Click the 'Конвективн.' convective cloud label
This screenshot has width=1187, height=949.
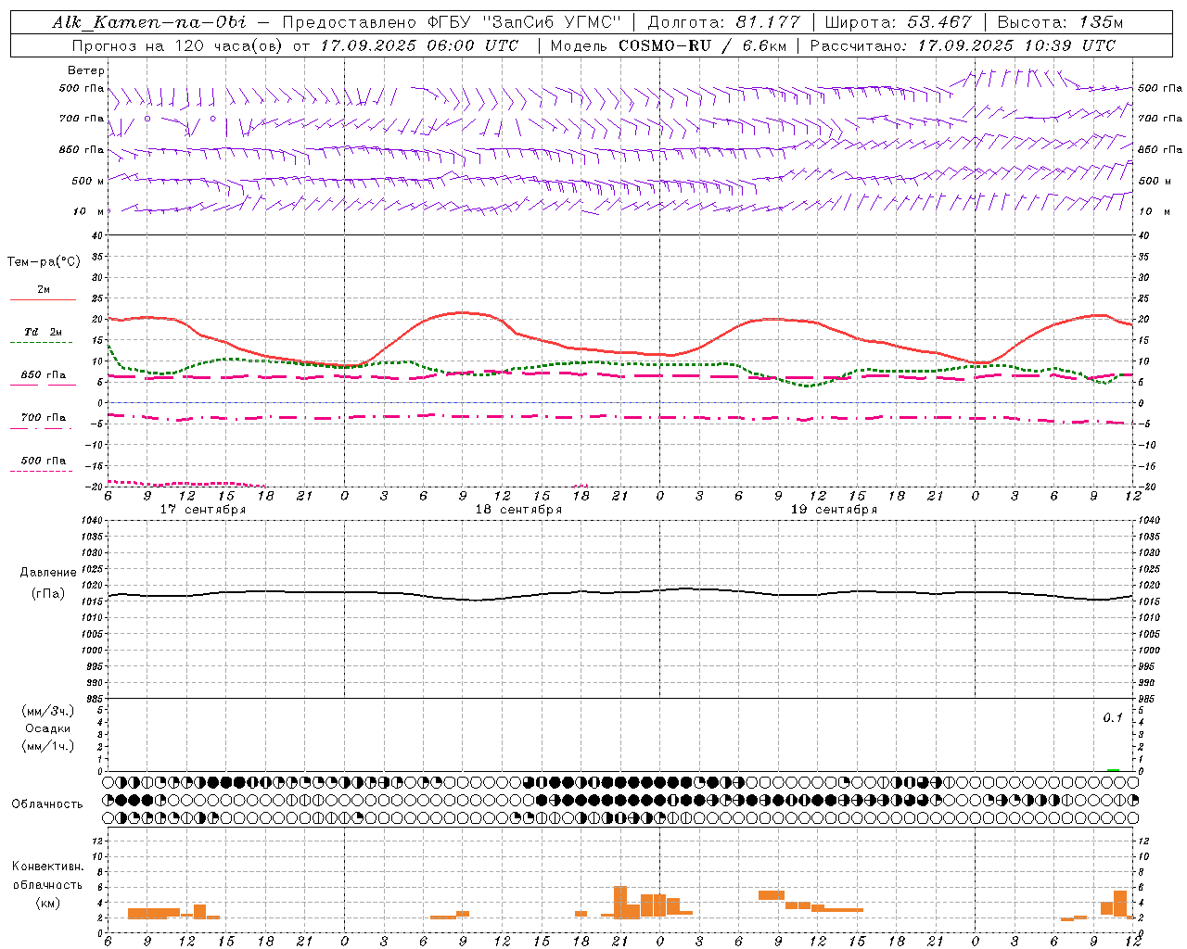point(48,867)
